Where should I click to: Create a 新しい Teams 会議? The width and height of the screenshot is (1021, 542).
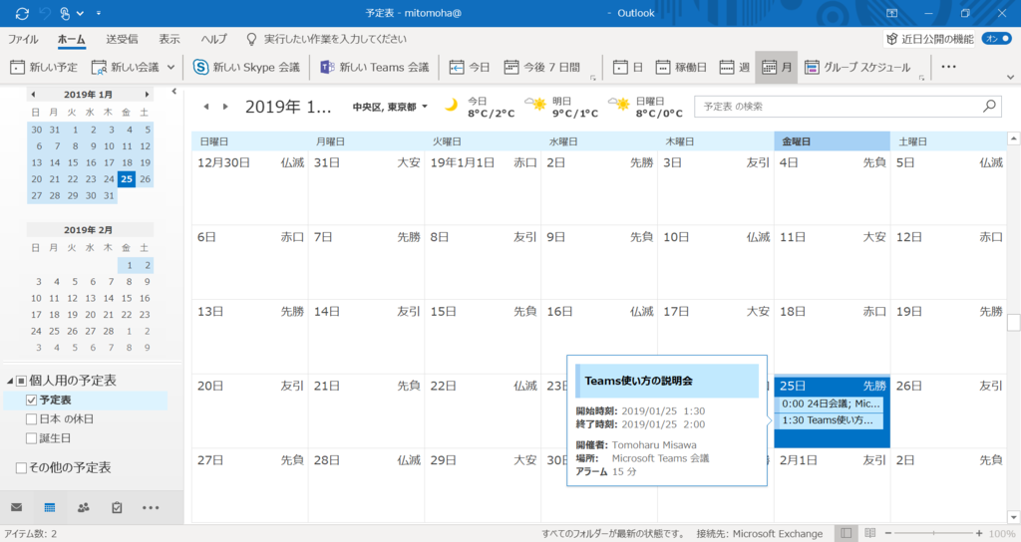(x=375, y=67)
